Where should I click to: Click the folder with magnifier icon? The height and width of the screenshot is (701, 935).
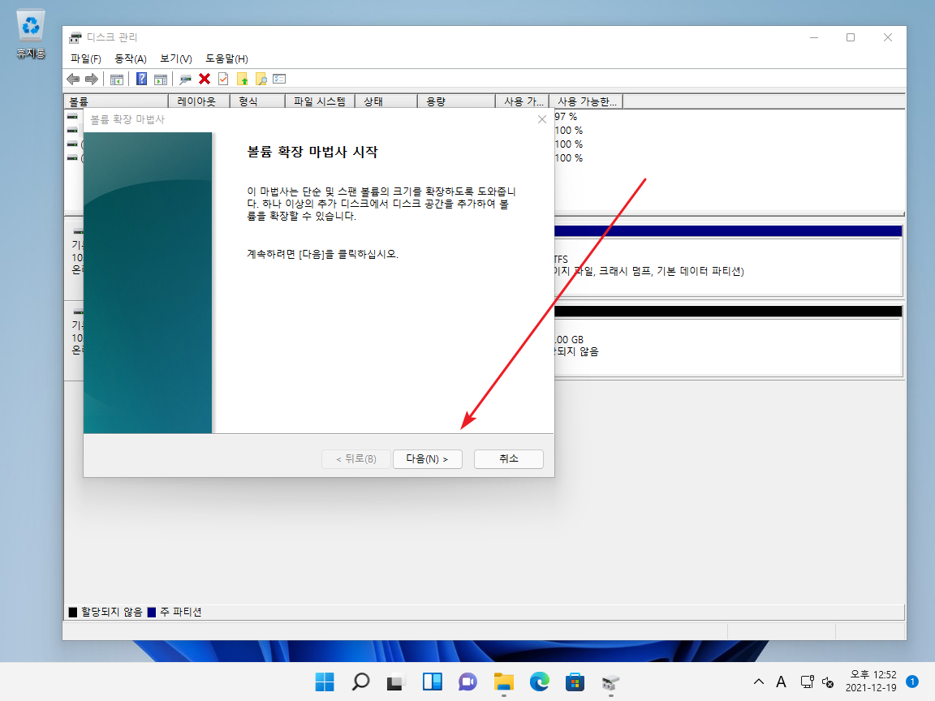coord(261,79)
